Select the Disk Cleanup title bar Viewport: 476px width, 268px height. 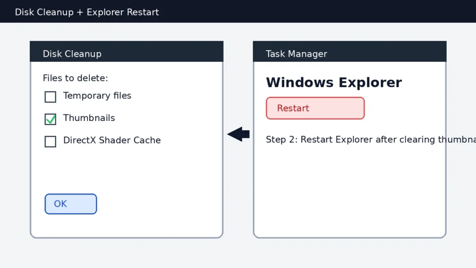pyautogui.click(x=126, y=51)
